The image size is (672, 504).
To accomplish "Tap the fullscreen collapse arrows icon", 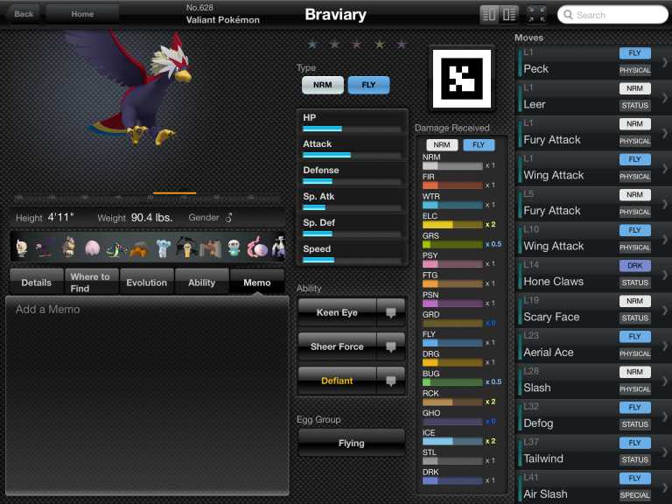I will [536, 15].
